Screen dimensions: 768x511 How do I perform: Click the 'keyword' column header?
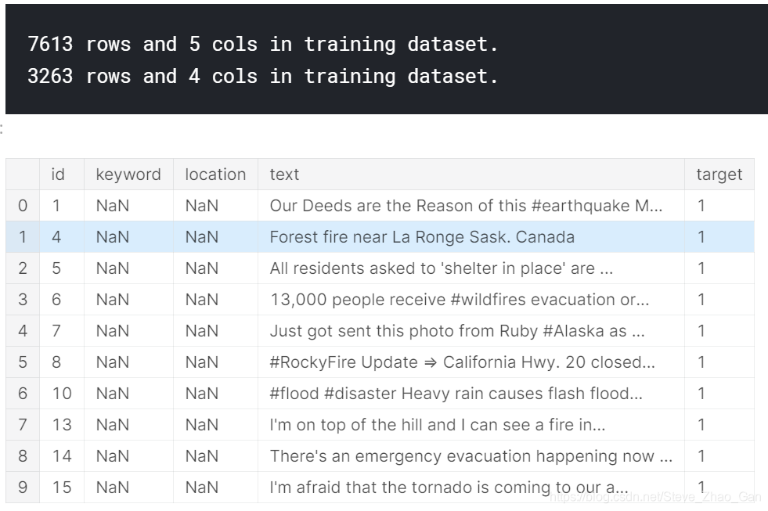[x=128, y=175]
